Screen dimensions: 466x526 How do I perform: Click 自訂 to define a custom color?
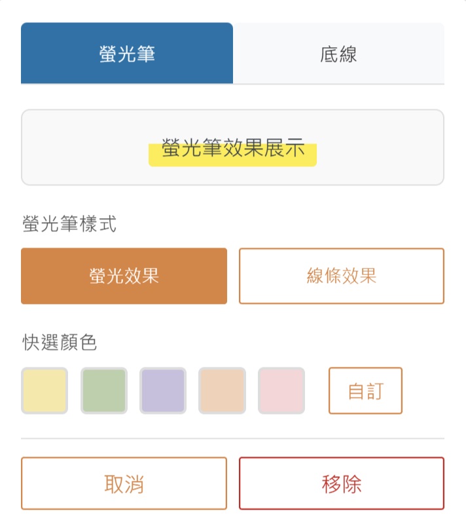[365, 390]
